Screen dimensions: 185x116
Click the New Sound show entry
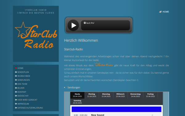[x=97, y=115]
